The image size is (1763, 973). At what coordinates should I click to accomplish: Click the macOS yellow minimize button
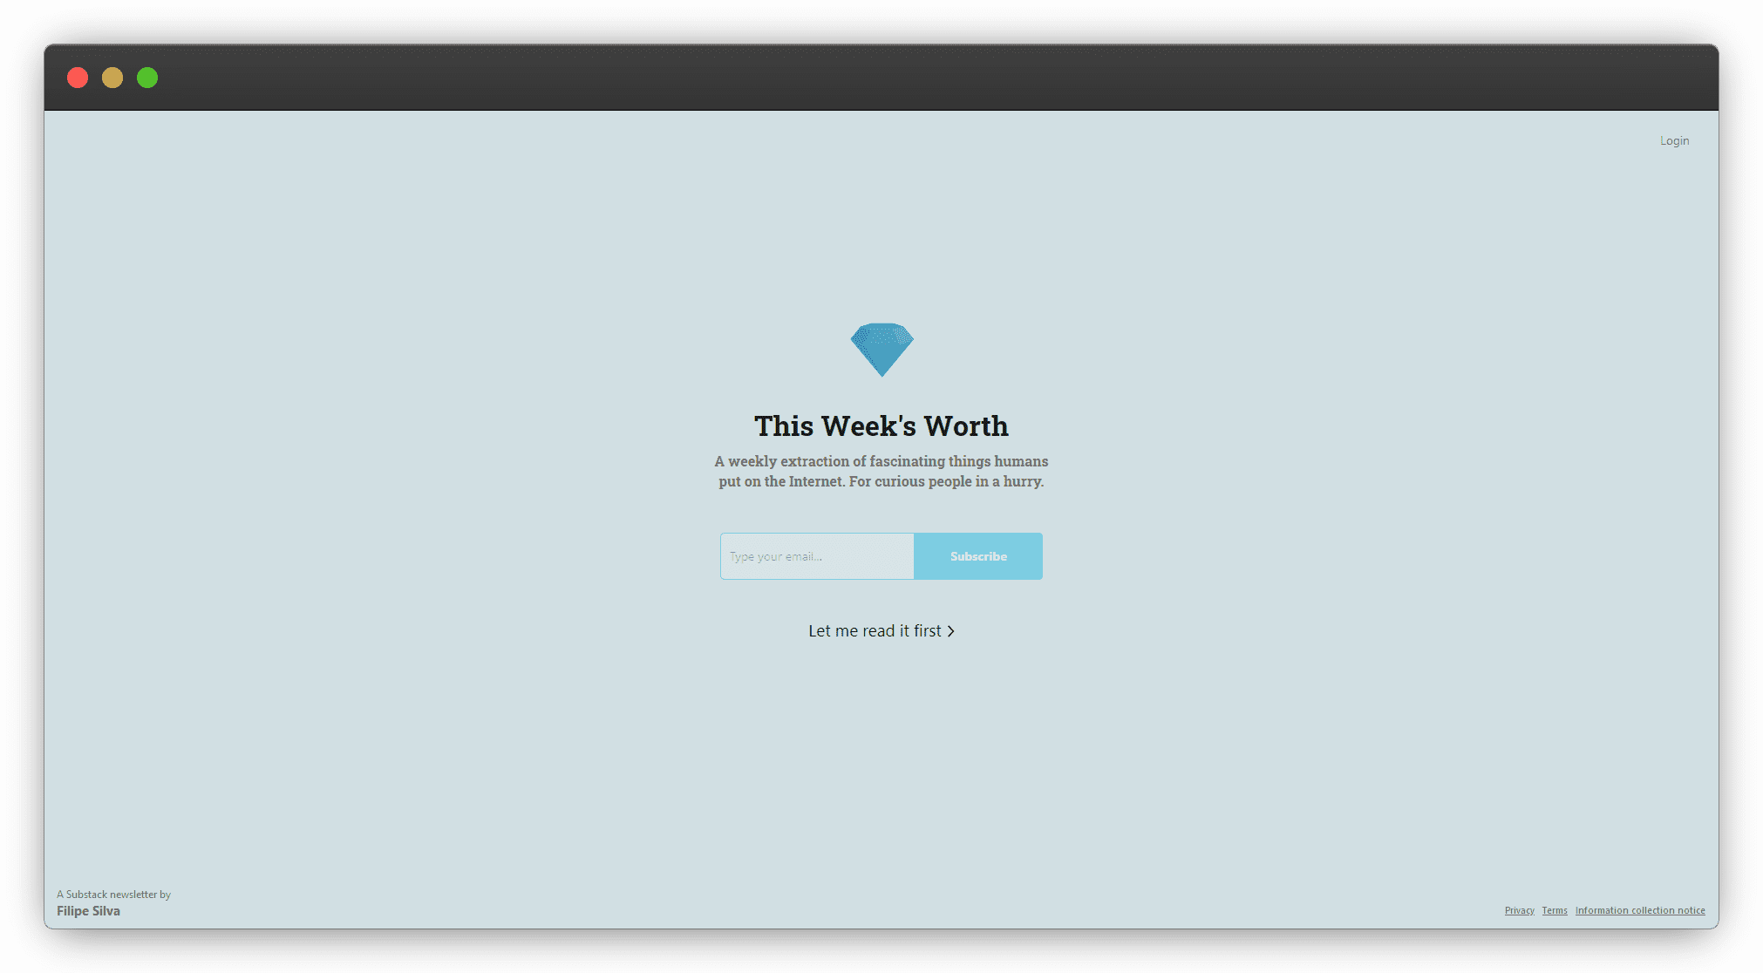[112, 77]
